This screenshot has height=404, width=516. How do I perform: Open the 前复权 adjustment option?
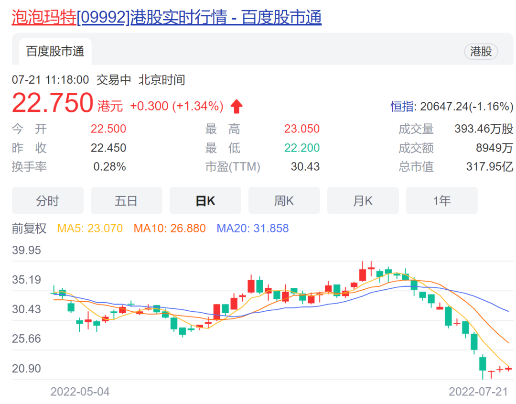click(x=29, y=229)
